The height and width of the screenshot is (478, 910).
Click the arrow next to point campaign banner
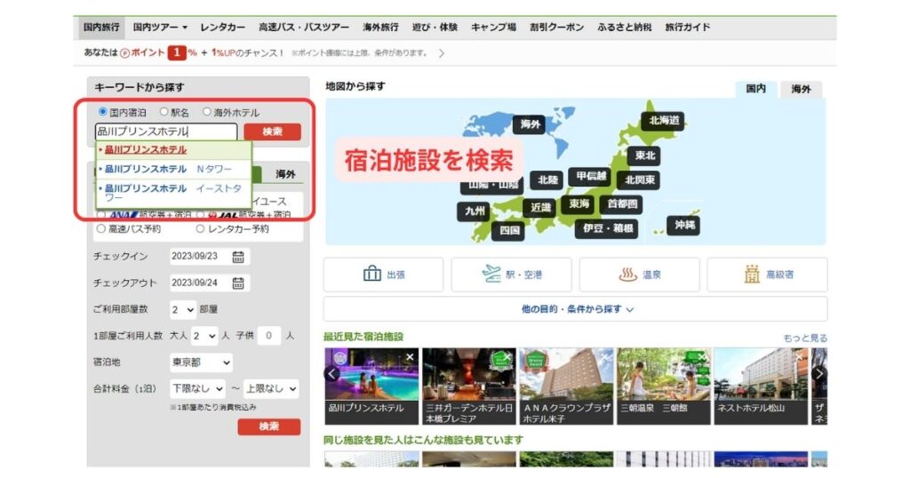[x=442, y=53]
